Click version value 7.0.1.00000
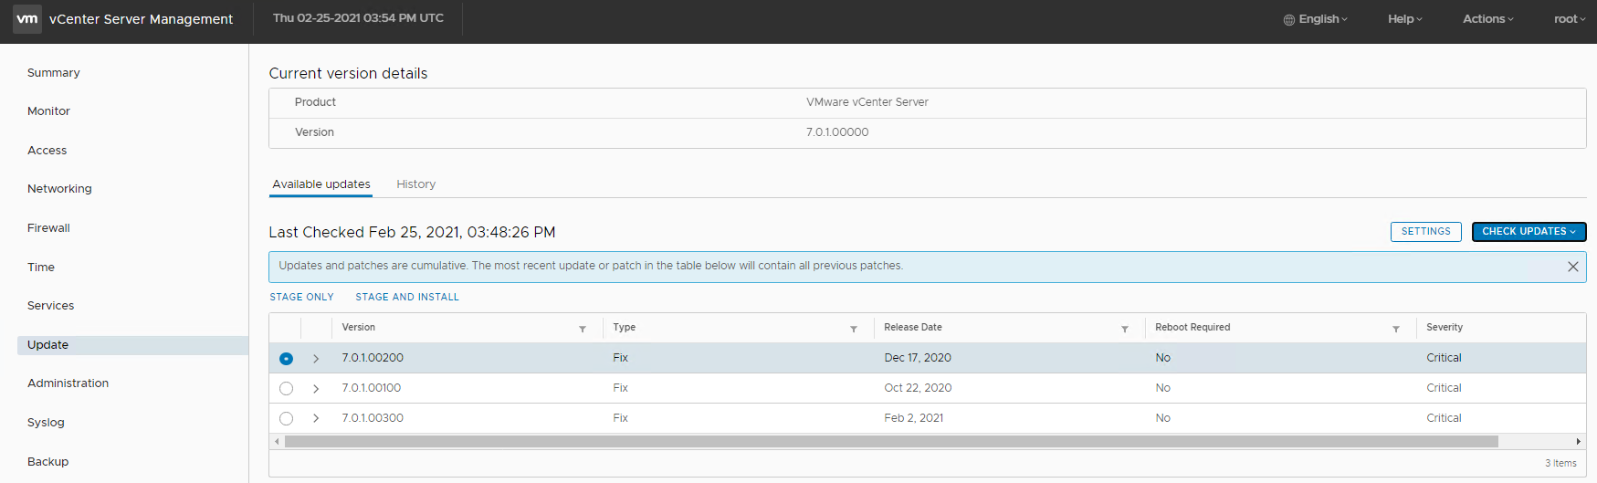Viewport: 1597px width, 483px height. pyautogui.click(x=837, y=132)
